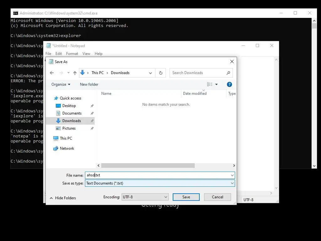Create a New folder
This screenshot has width=321, height=241.
(89, 84)
